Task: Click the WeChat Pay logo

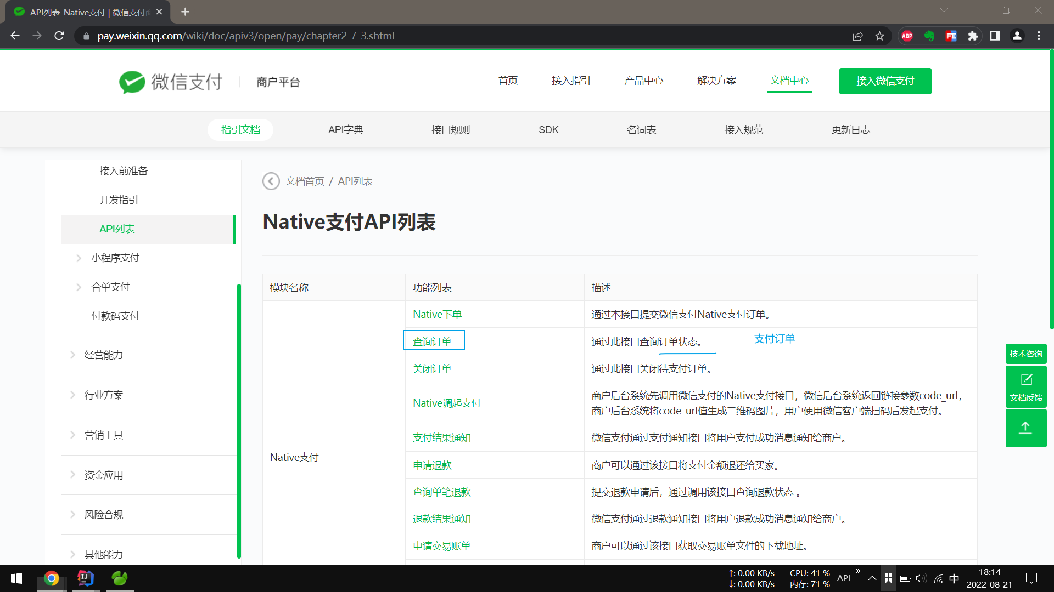Action: point(171,82)
